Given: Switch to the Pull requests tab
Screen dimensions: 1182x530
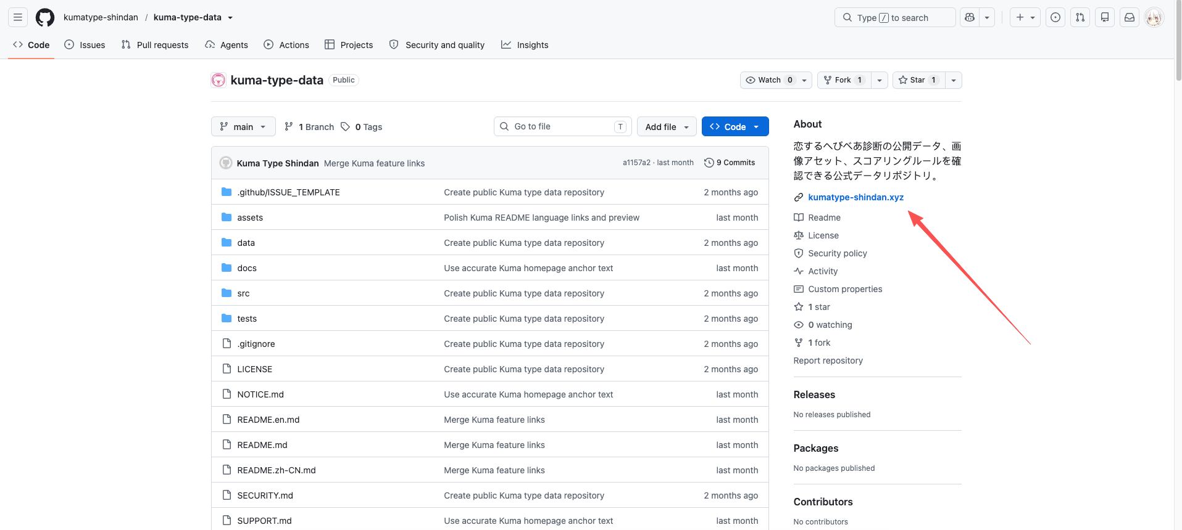Looking at the screenshot, I should [x=155, y=45].
